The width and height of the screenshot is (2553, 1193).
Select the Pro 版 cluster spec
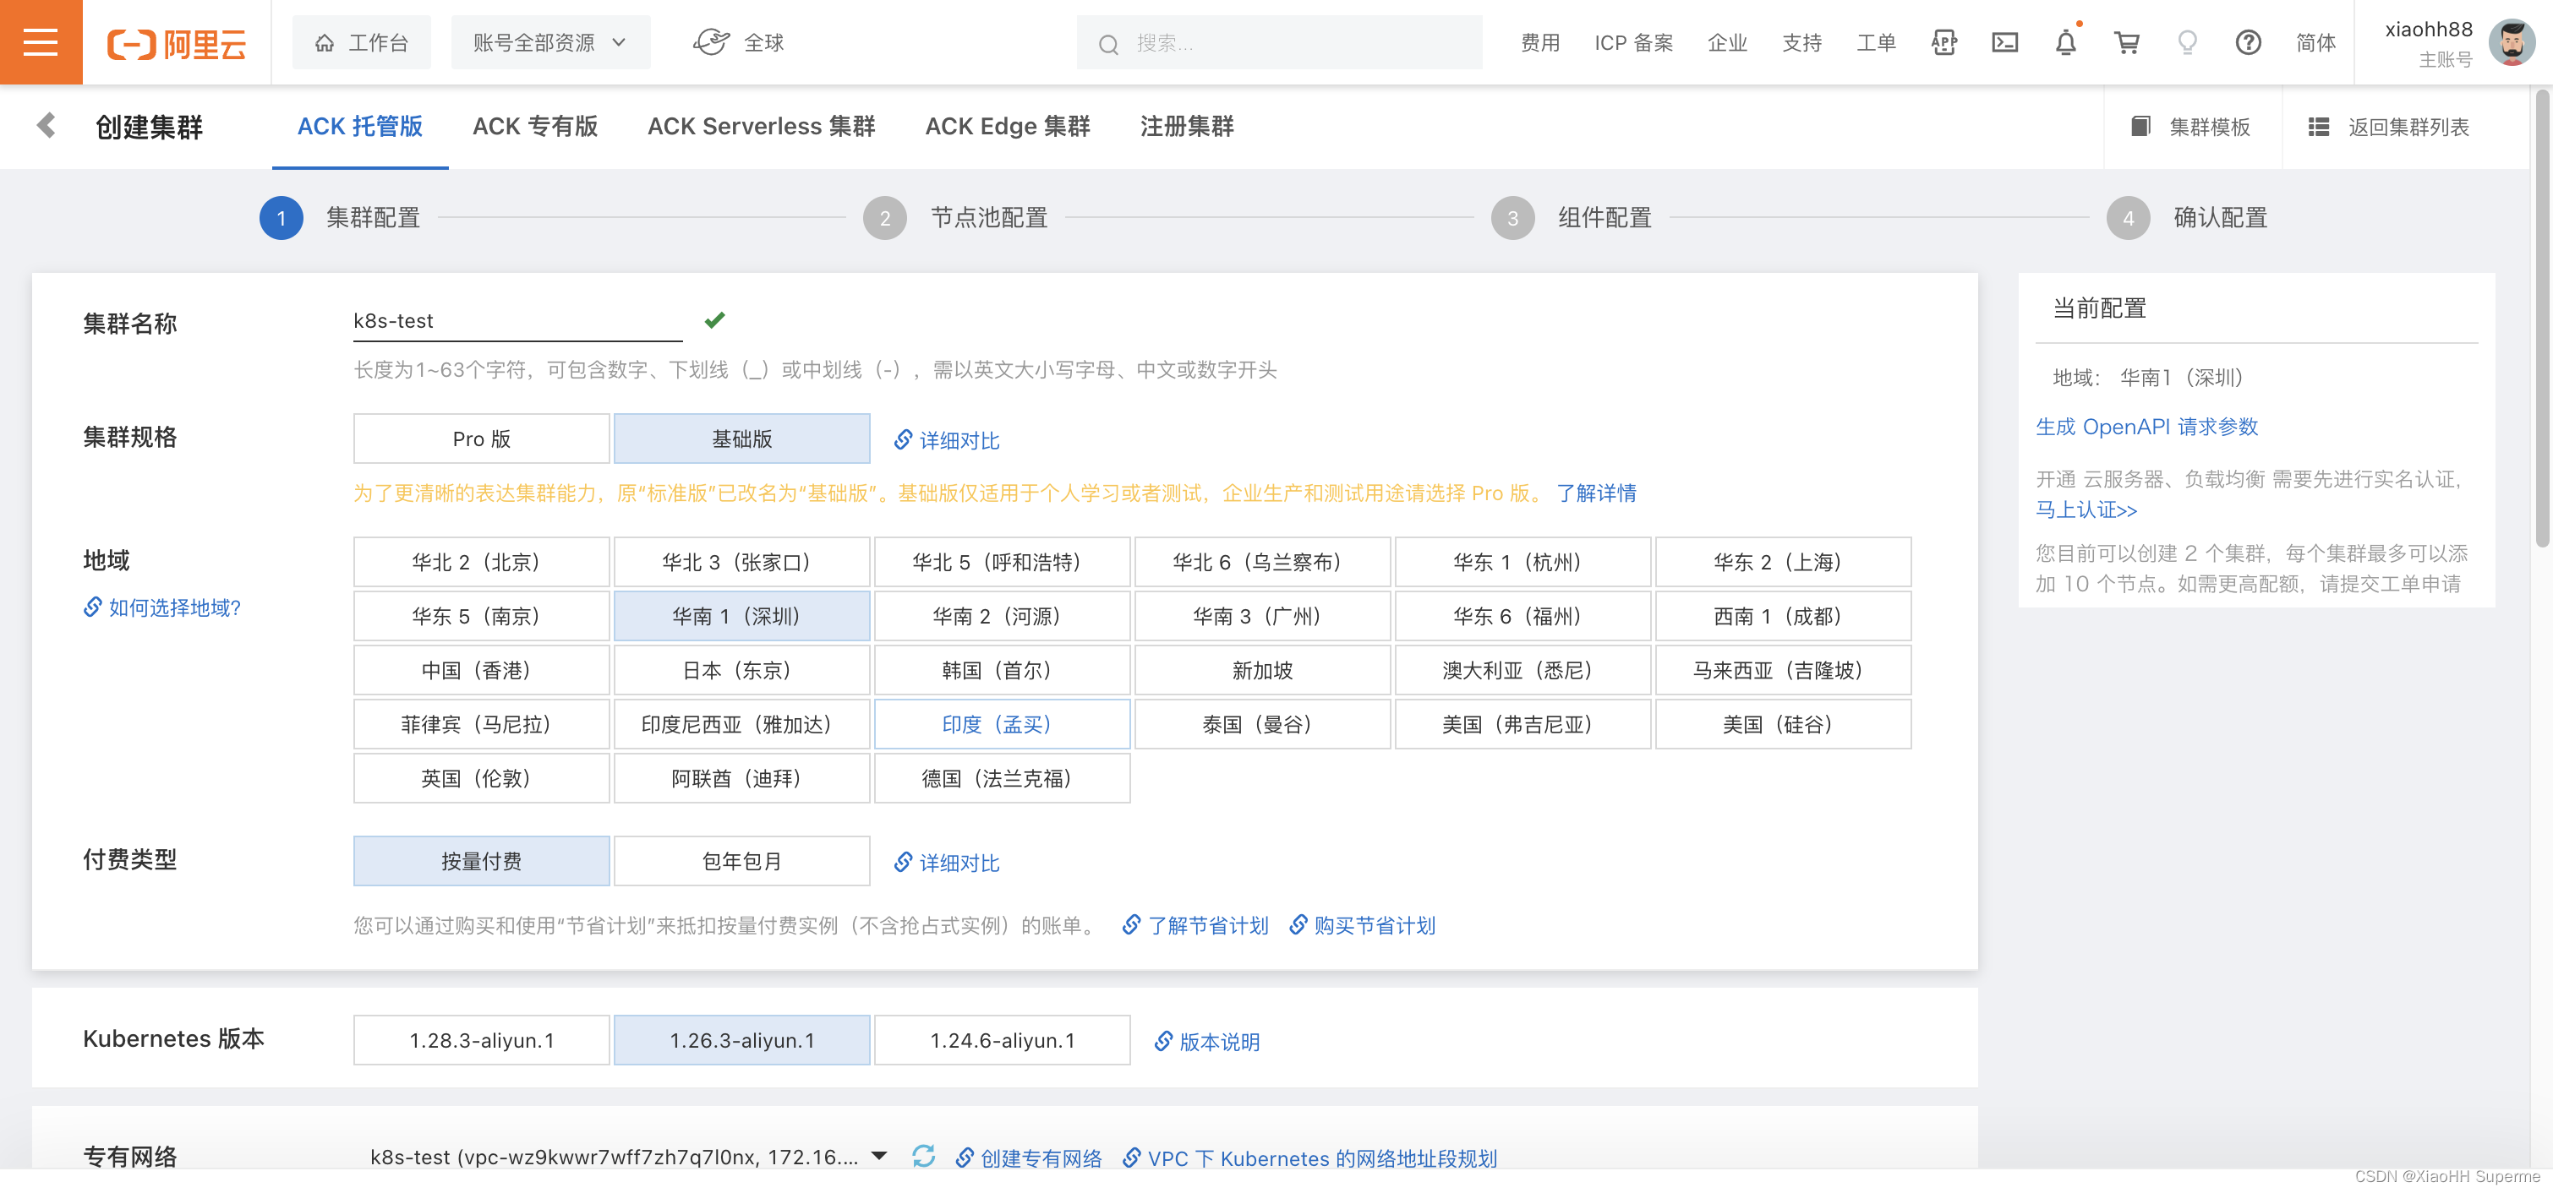pos(481,438)
